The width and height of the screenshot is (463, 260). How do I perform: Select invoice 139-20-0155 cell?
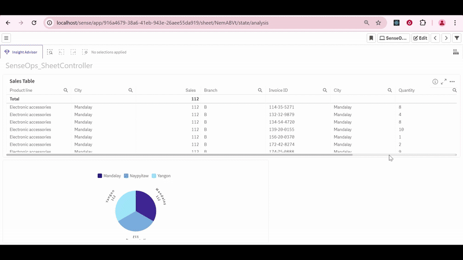(x=298, y=129)
